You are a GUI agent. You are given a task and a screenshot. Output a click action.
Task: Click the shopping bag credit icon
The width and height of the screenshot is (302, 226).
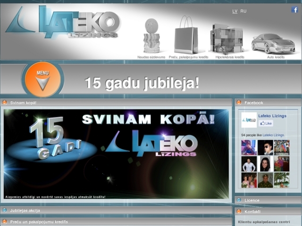tap(186, 35)
